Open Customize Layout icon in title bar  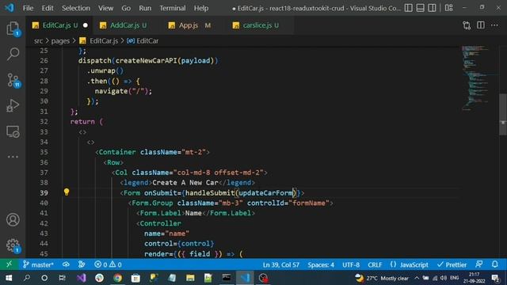pos(448,8)
